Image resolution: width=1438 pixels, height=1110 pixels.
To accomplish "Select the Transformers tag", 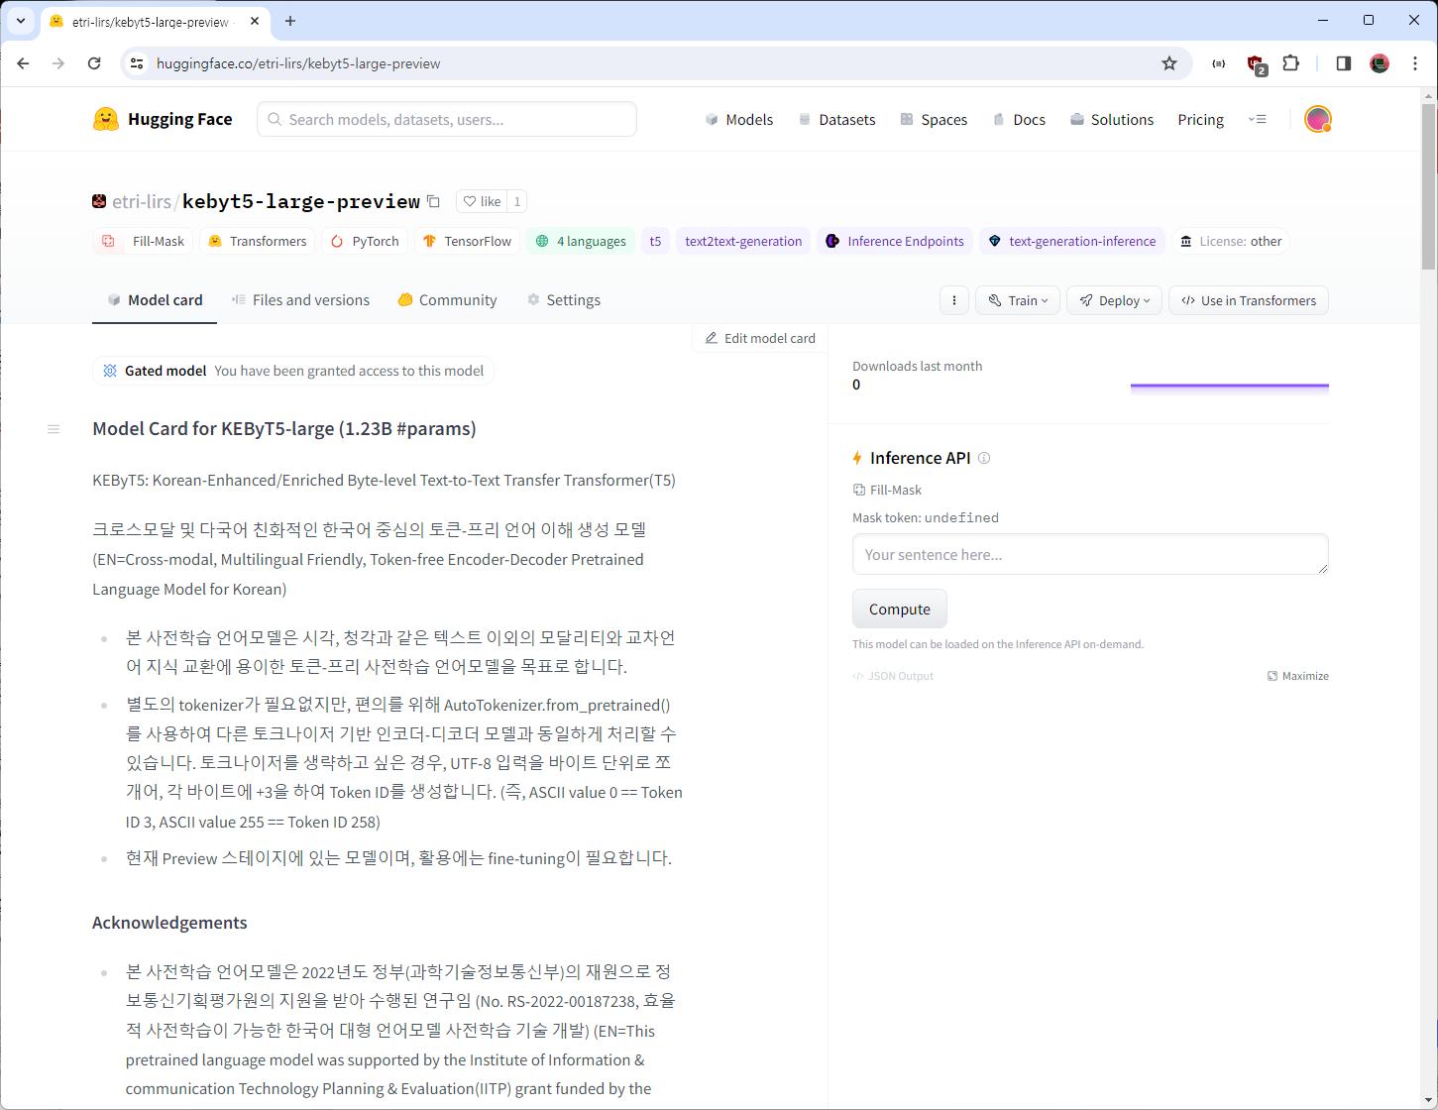I will (x=258, y=241).
